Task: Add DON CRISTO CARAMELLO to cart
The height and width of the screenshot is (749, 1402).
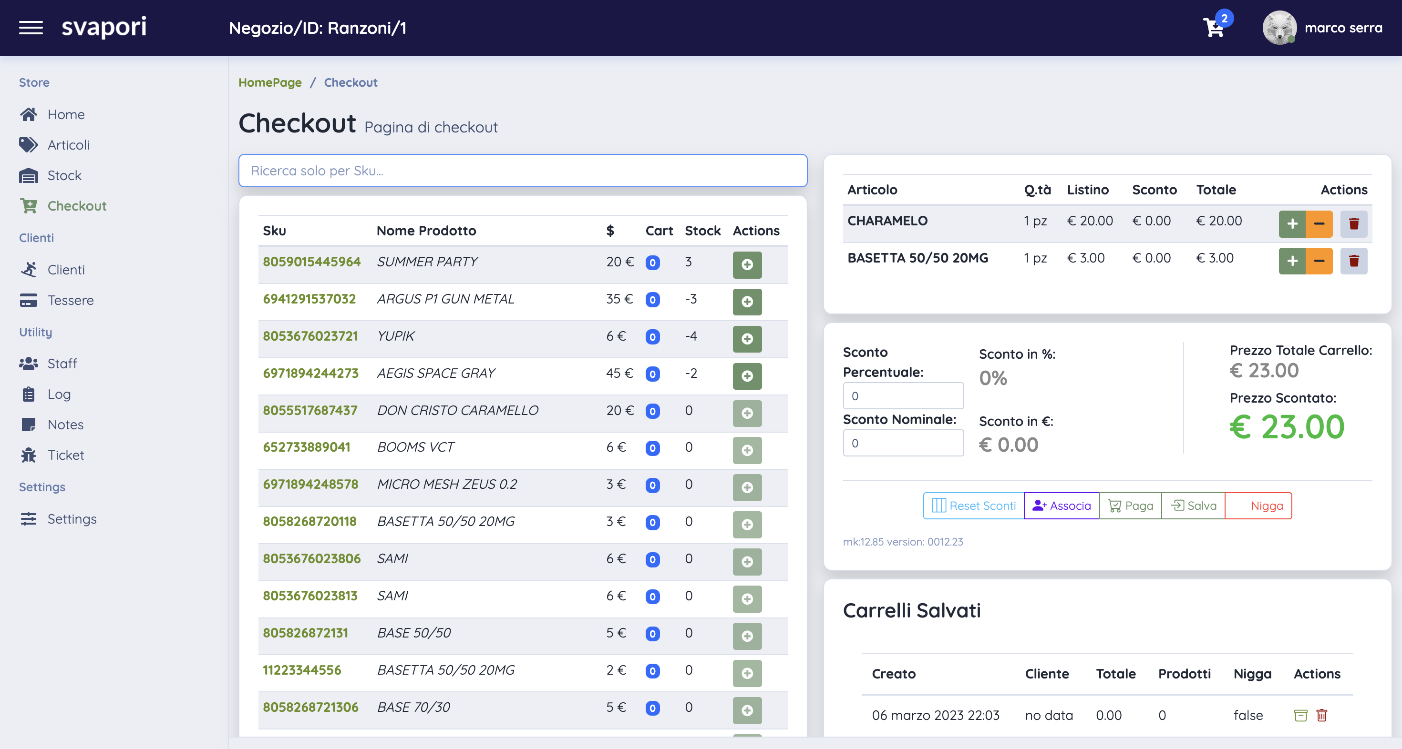Action: 747,414
